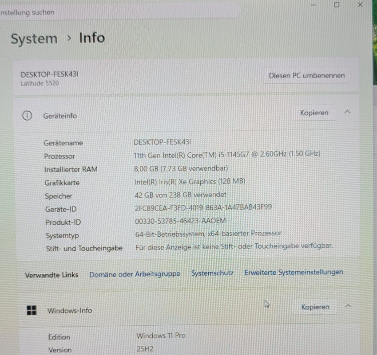
Task: Copy device info with Kopieren button
Action: pyautogui.click(x=314, y=113)
